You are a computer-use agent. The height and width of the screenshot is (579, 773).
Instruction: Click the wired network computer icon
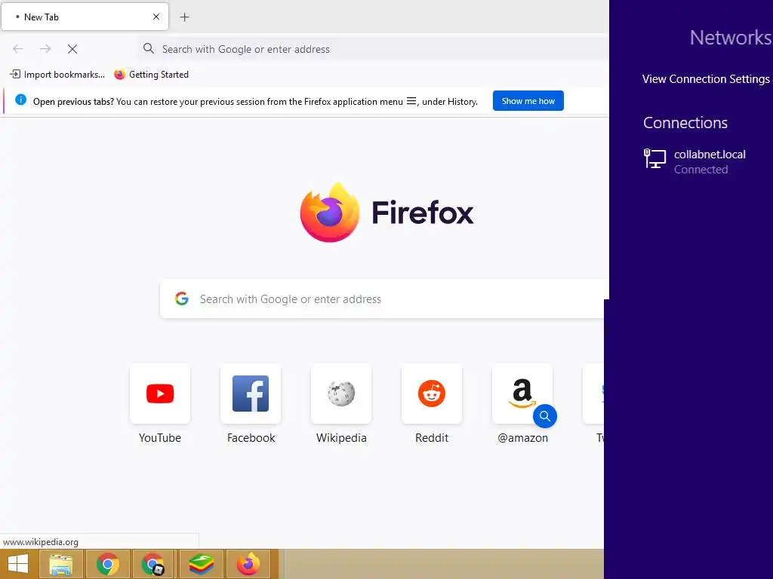[654, 158]
